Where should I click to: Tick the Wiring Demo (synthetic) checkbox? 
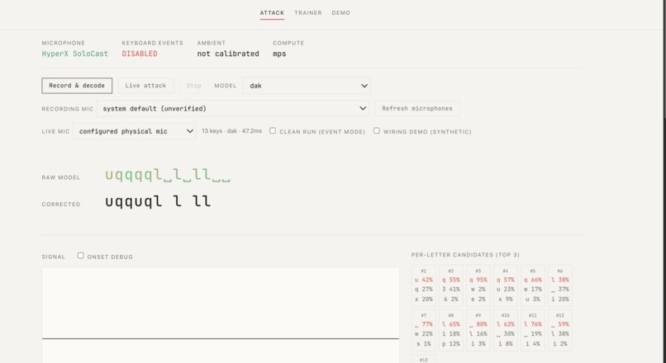coord(377,130)
